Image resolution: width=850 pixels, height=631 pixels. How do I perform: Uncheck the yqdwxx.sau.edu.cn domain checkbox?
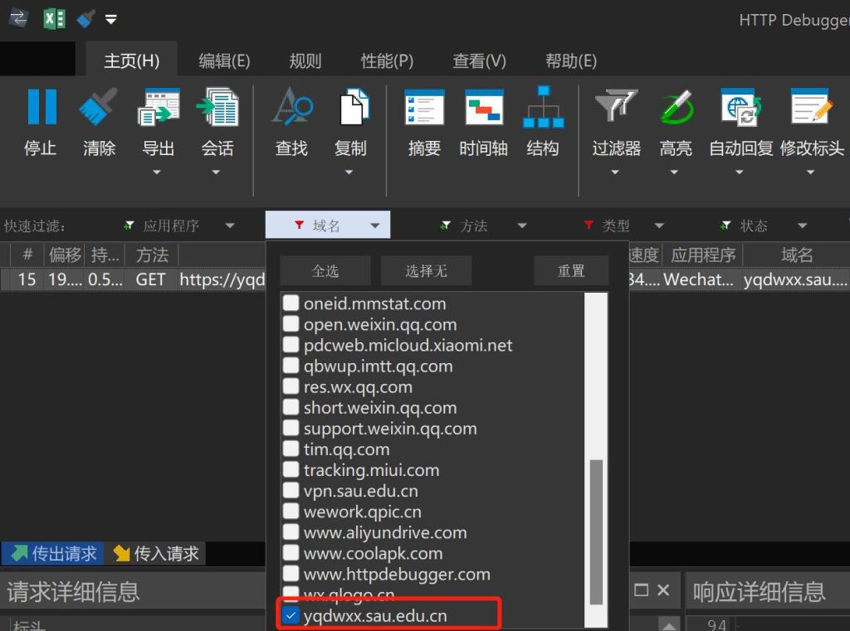coord(291,615)
